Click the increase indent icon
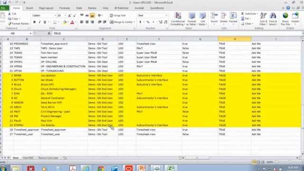The height and width of the screenshot is (171, 304). tap(104, 22)
